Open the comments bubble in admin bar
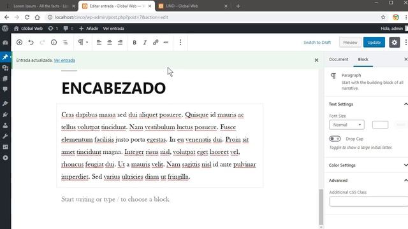This screenshot has width=408, height=229. pyautogui.click(x=68, y=28)
